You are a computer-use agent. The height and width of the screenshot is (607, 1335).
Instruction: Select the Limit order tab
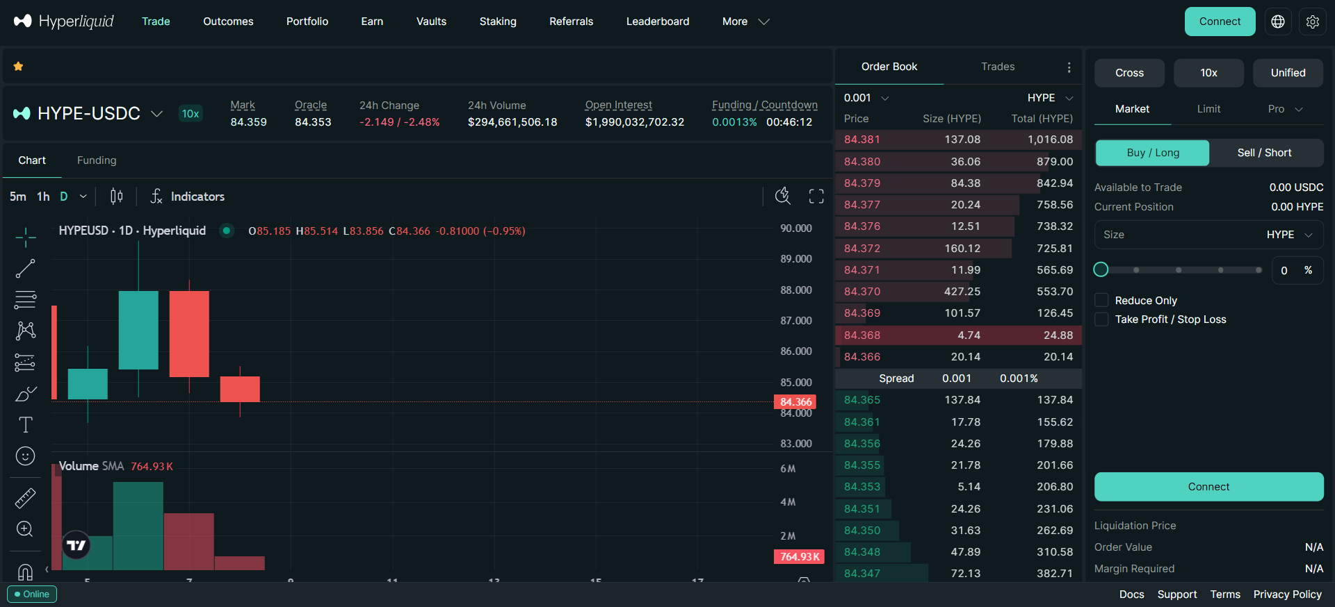point(1208,109)
